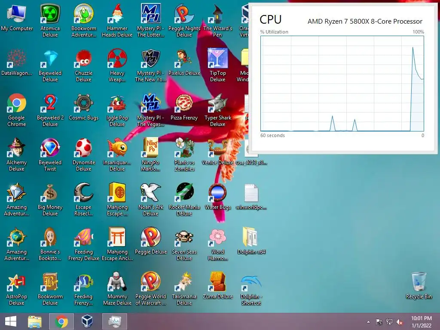The image size is (440, 330).
Task: Open Typer Shark Deluxe
Action: click(x=218, y=110)
